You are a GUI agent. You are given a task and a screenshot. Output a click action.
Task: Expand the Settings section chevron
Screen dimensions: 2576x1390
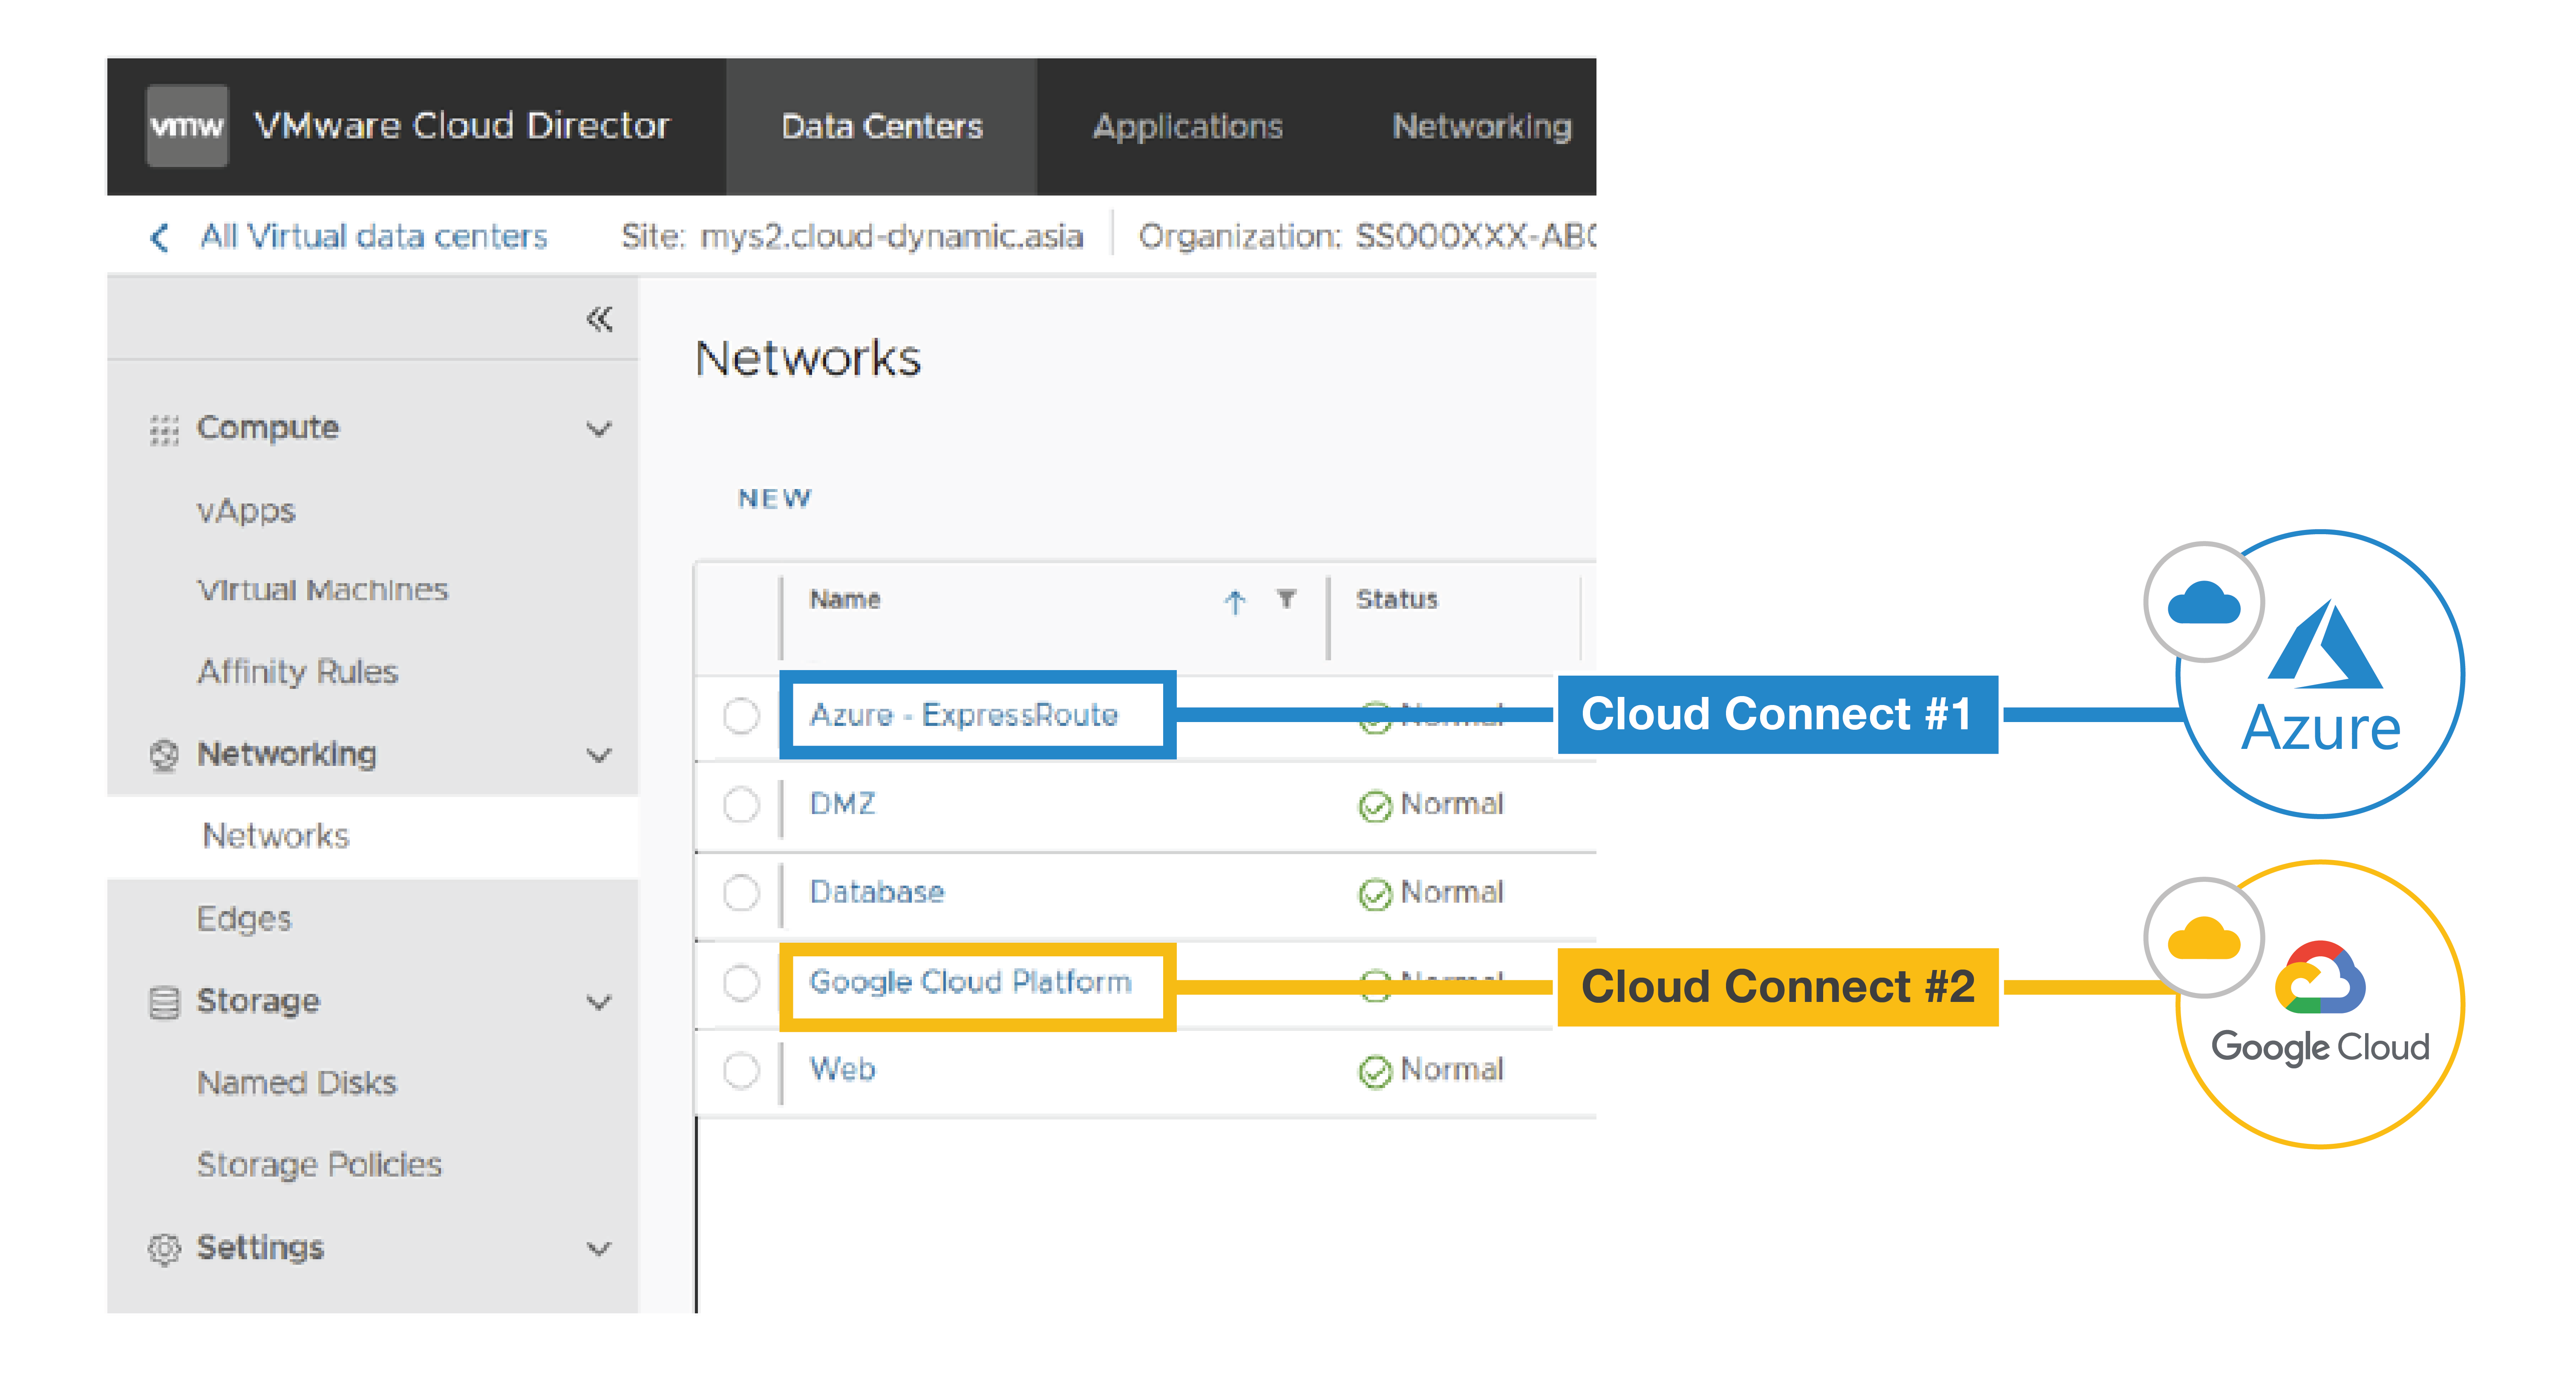coord(598,1249)
